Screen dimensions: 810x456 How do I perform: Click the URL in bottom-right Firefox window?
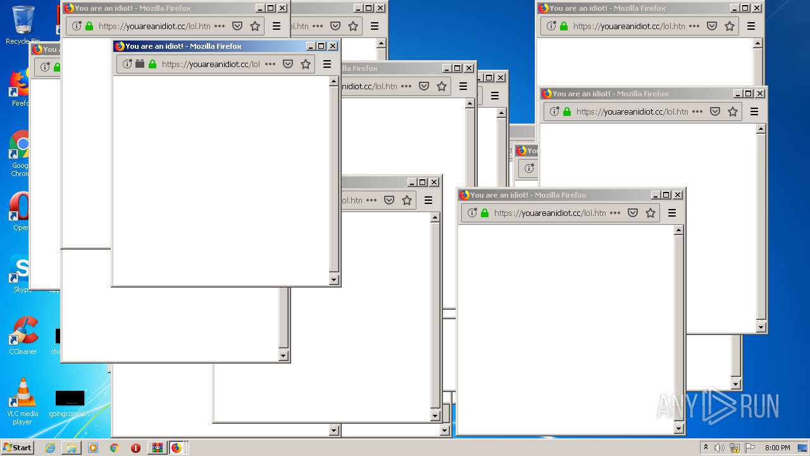[550, 213]
